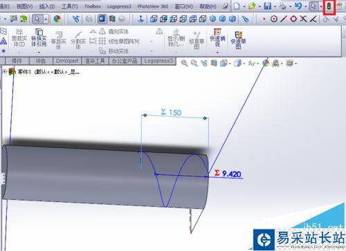
Task: Click Display/Delete Relations in the ribbon
Action: pos(176,38)
